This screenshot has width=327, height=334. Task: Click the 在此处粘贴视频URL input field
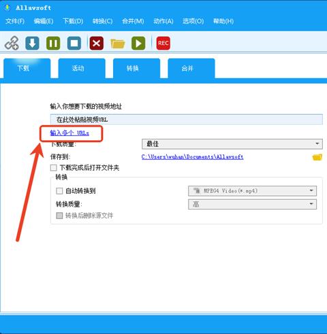[x=187, y=119]
